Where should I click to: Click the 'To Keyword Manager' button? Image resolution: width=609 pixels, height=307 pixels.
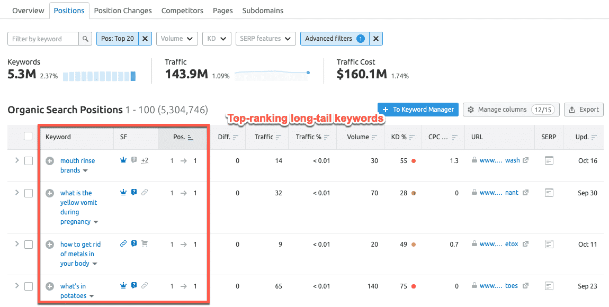point(418,110)
